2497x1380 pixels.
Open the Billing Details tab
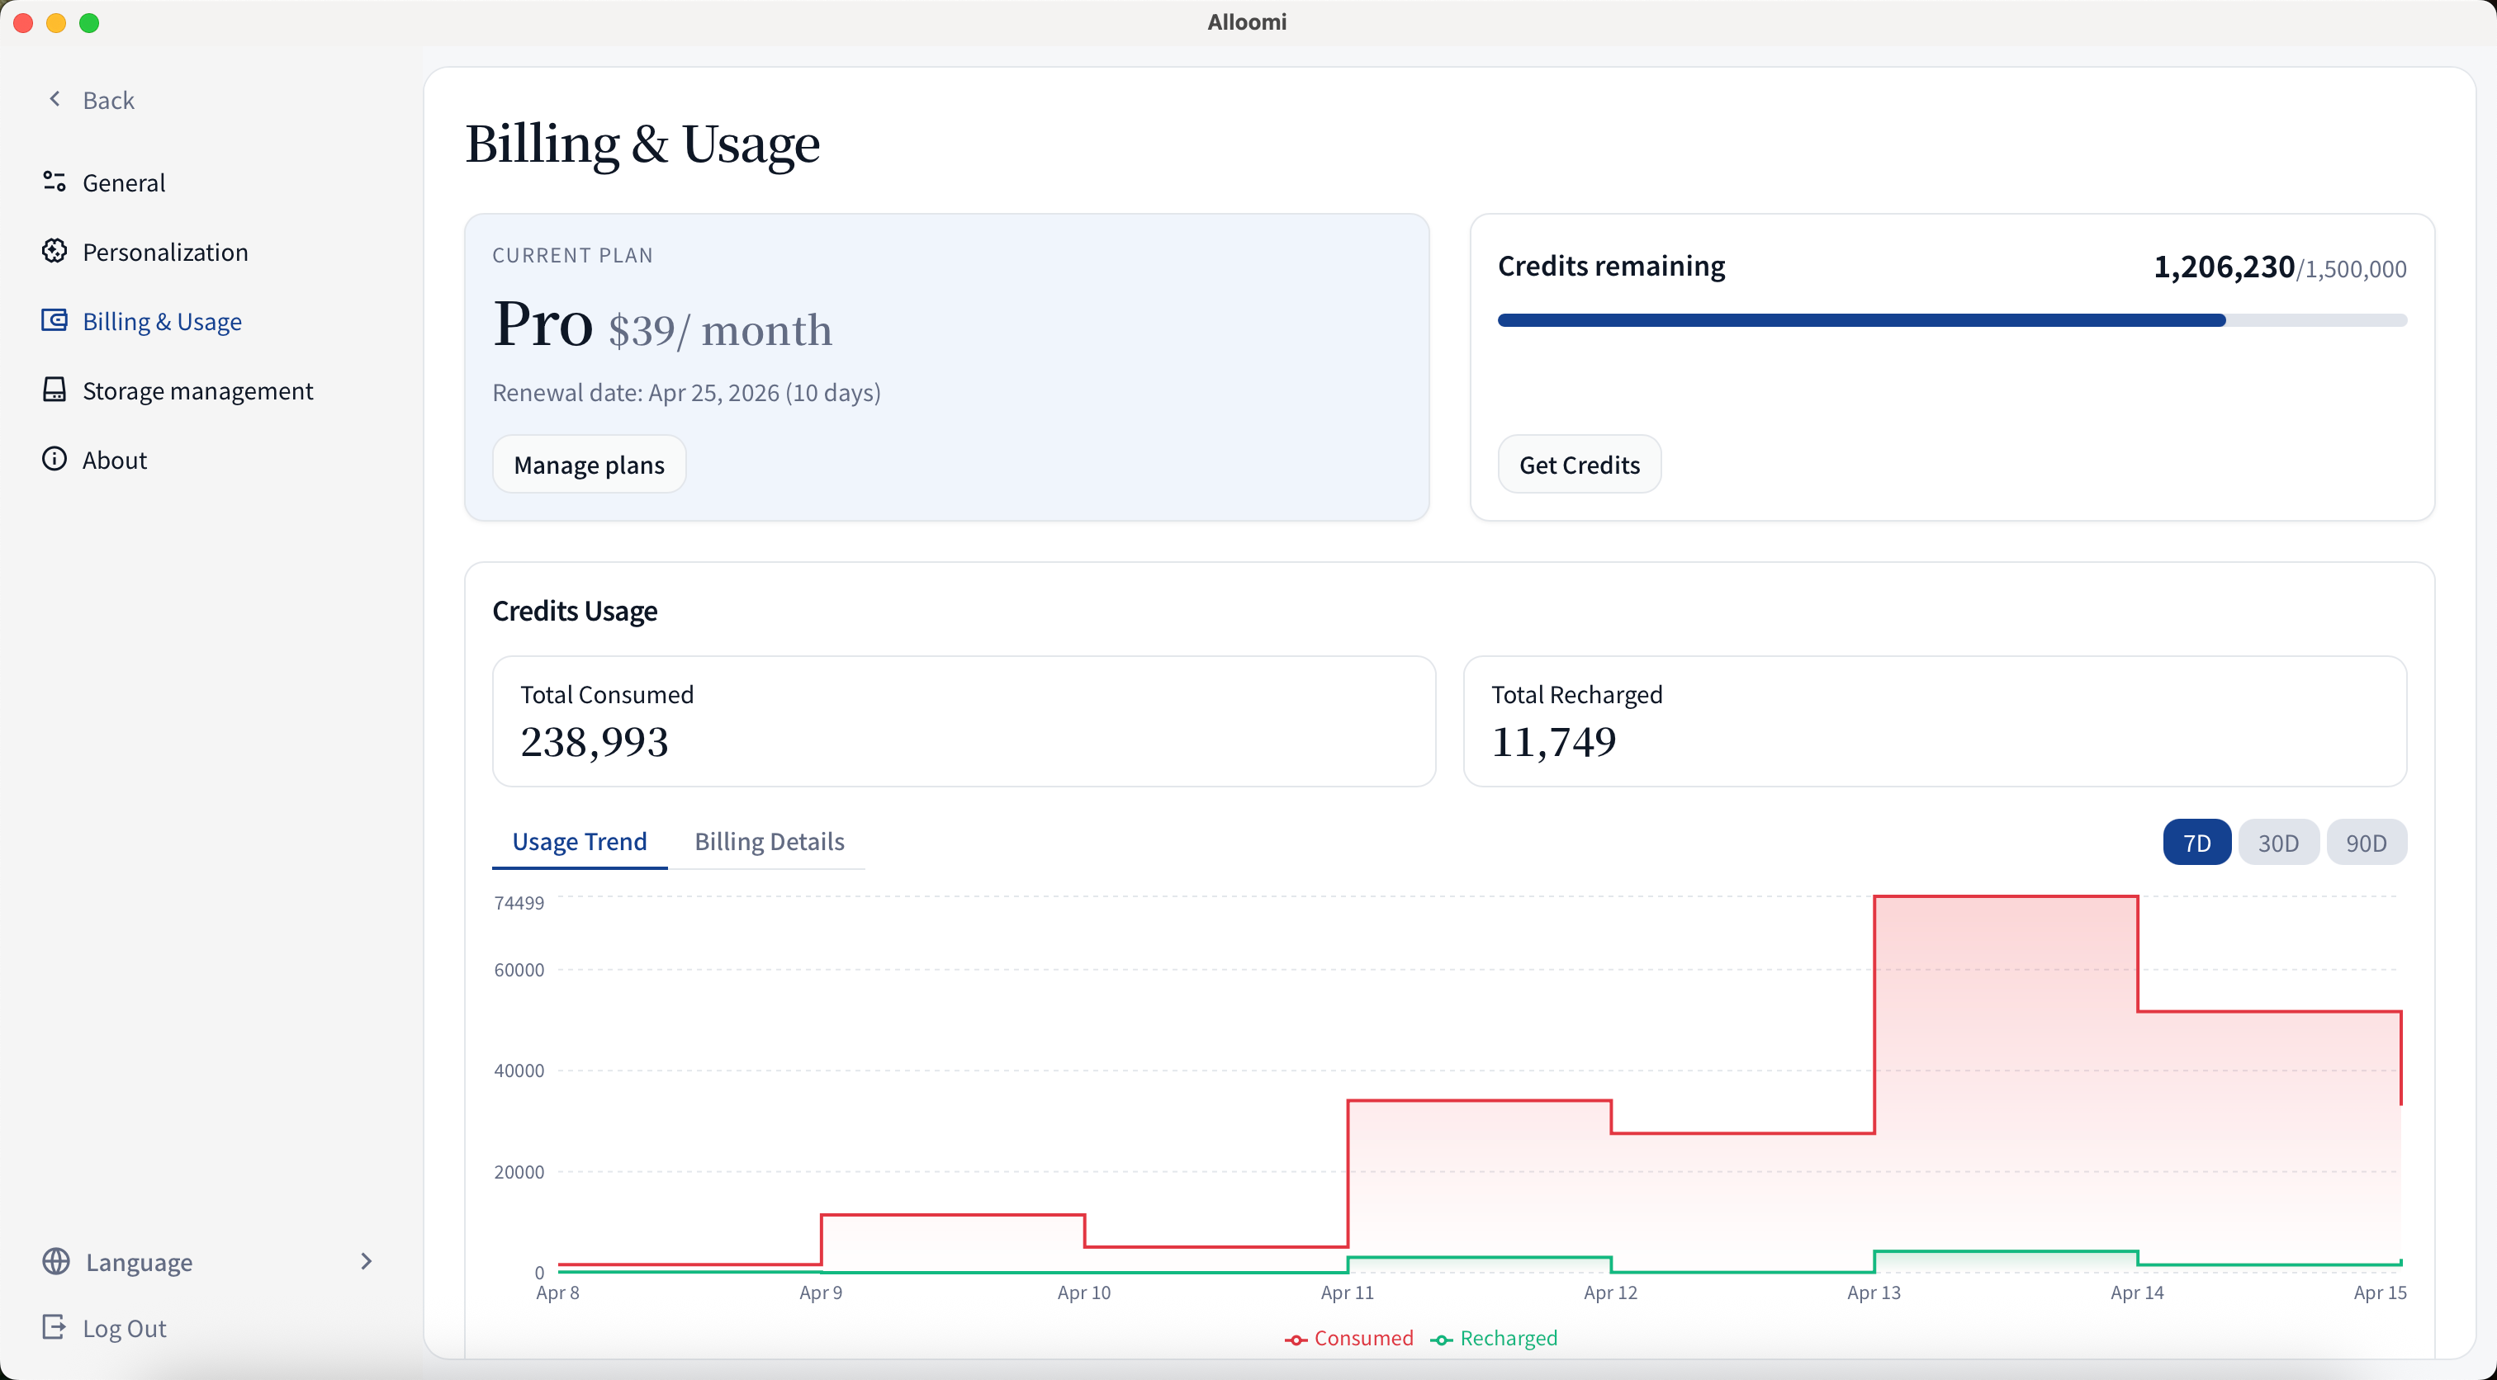(769, 841)
